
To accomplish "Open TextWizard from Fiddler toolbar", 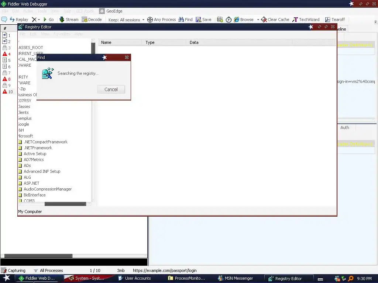I will click(306, 20).
